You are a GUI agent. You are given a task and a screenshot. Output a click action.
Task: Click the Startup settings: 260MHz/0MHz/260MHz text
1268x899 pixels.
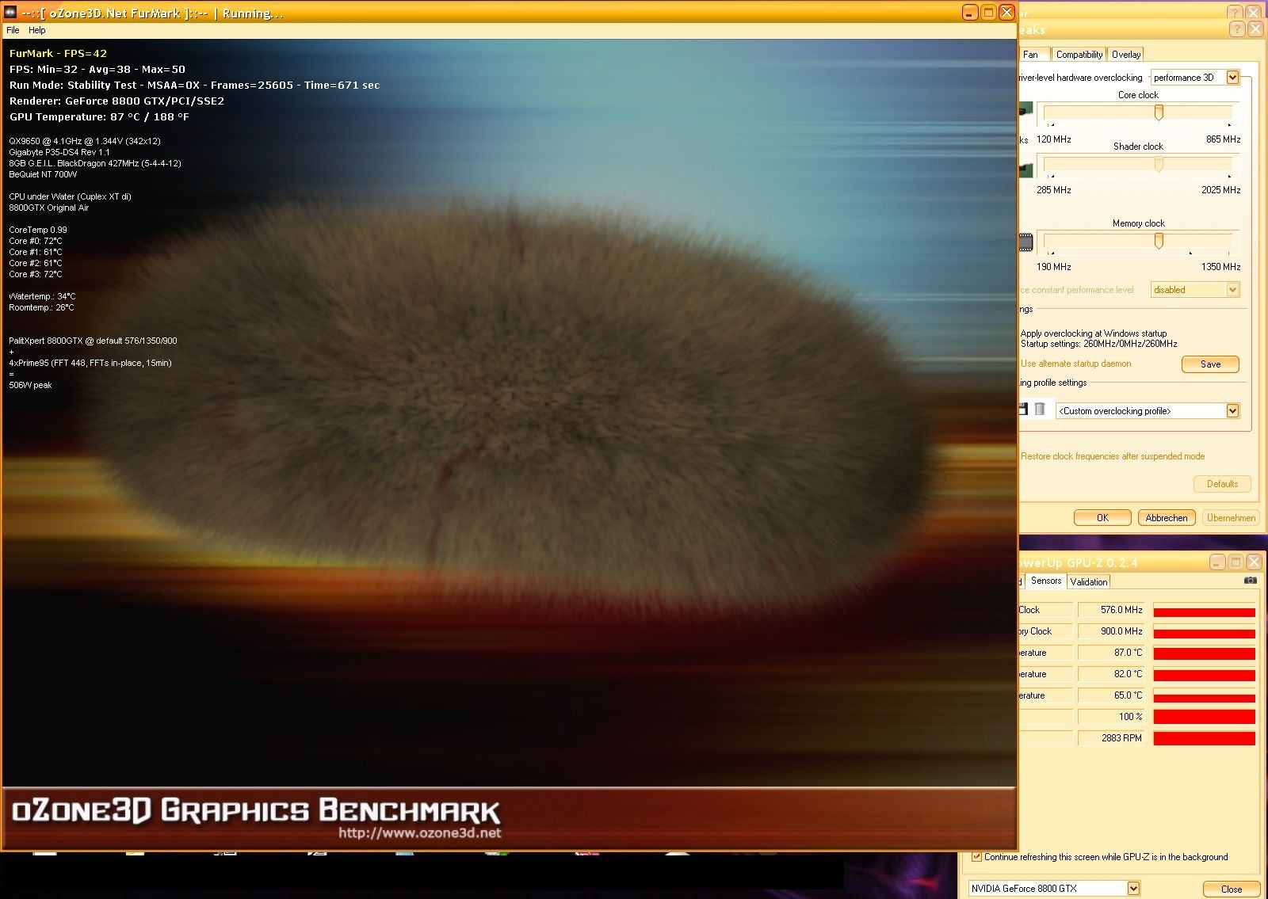click(1098, 344)
